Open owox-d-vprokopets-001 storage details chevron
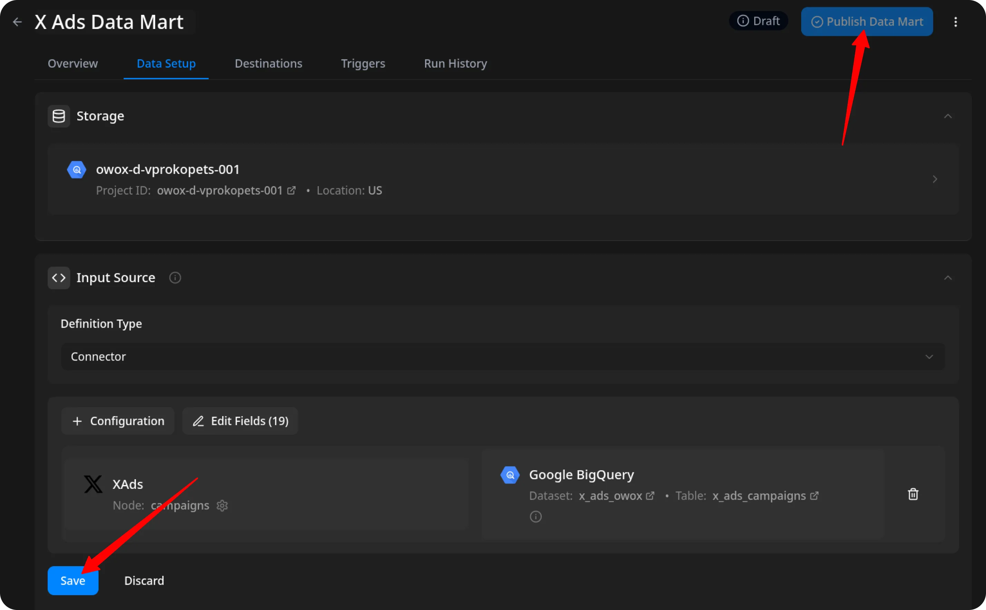 point(935,179)
